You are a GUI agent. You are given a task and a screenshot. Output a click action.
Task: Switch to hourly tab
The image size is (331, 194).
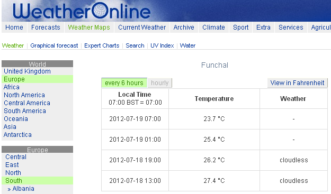pos(160,83)
